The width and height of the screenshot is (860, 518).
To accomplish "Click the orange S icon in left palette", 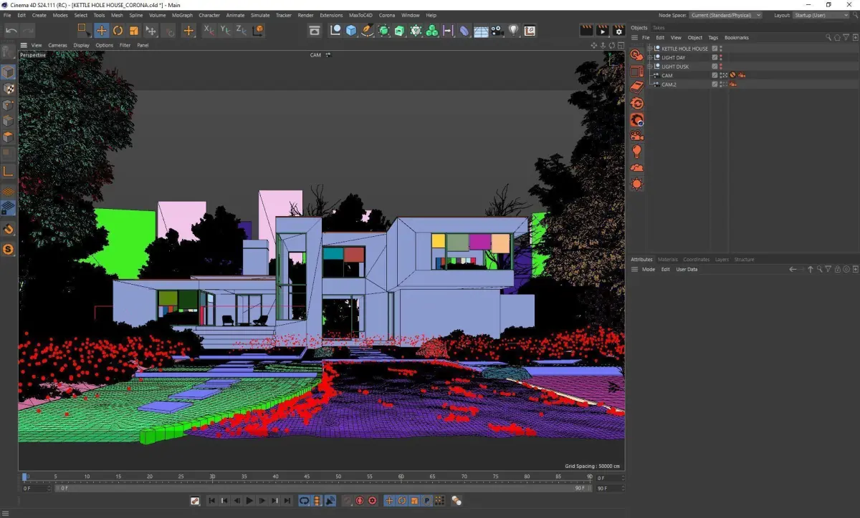I will [8, 249].
